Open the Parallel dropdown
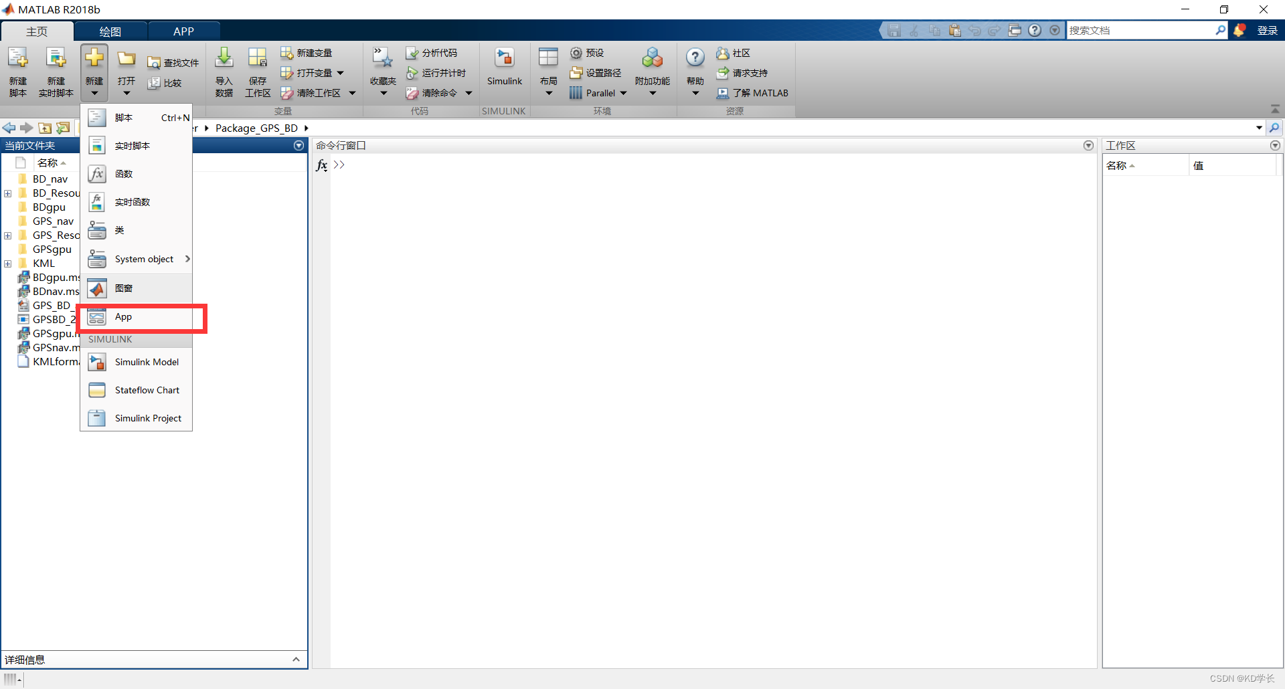 tap(623, 93)
